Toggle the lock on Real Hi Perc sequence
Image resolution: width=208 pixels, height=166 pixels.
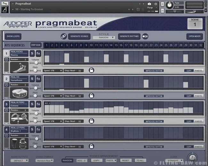[x=92, y=121]
